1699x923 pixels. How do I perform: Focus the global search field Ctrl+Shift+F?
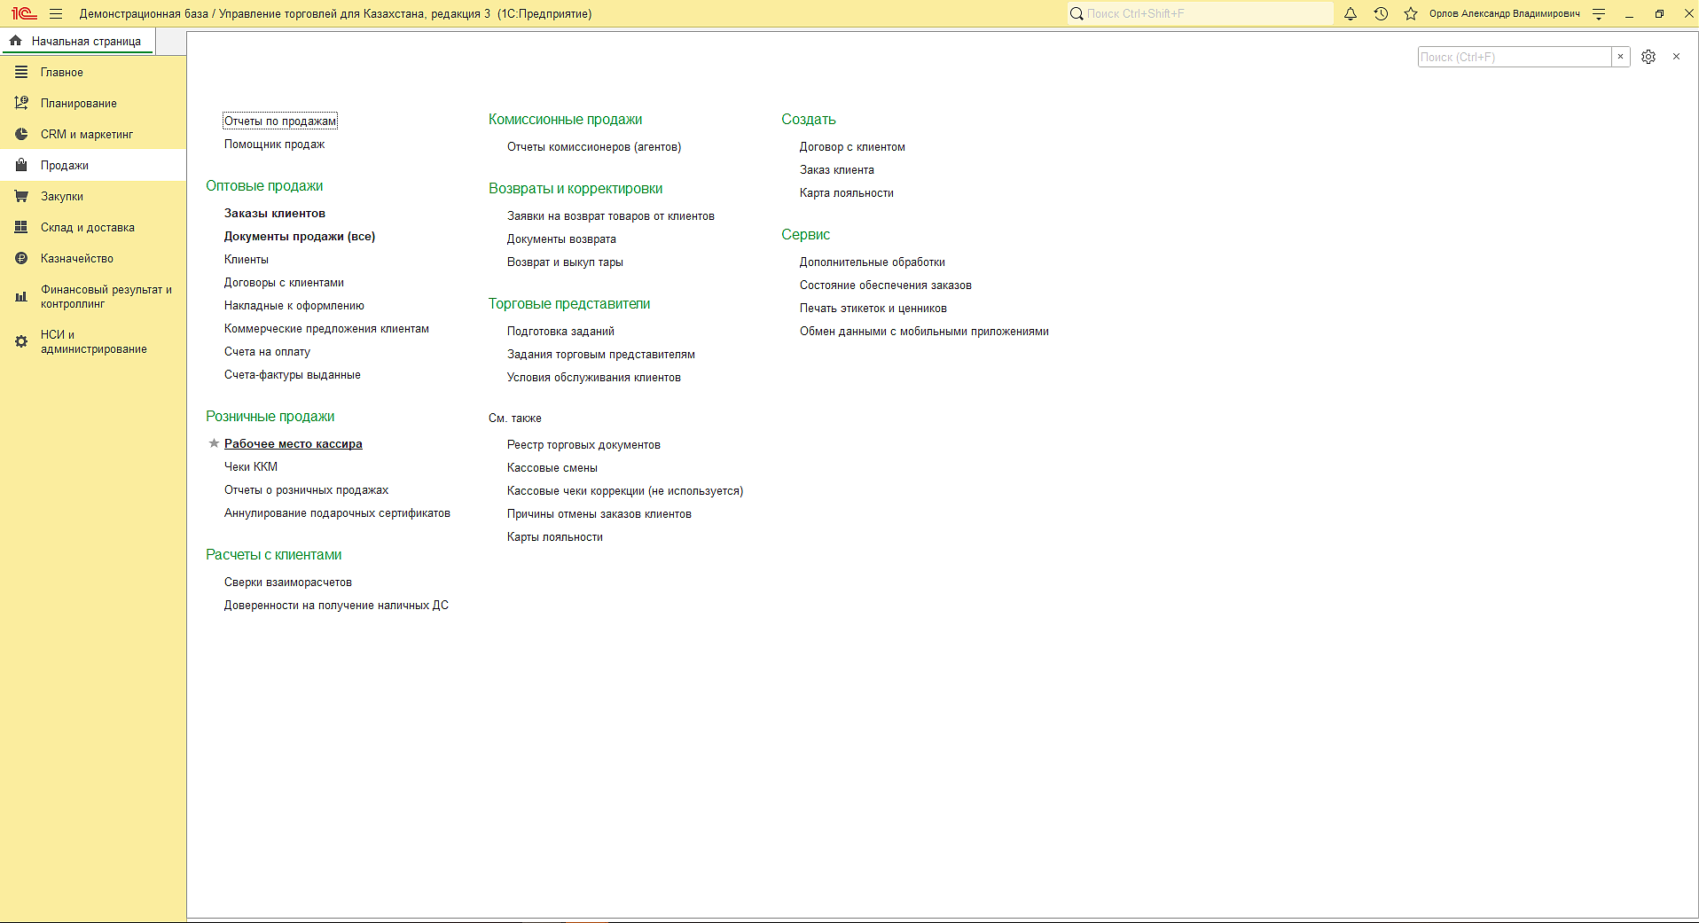pyautogui.click(x=1208, y=13)
